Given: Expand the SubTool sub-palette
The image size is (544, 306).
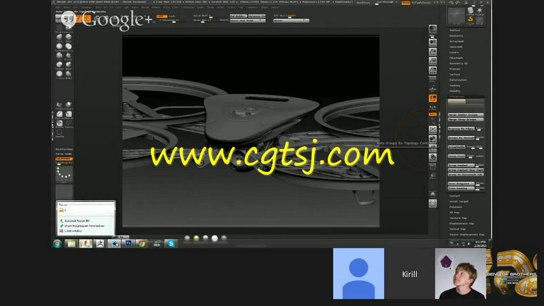Looking at the screenshot, I should (x=454, y=30).
